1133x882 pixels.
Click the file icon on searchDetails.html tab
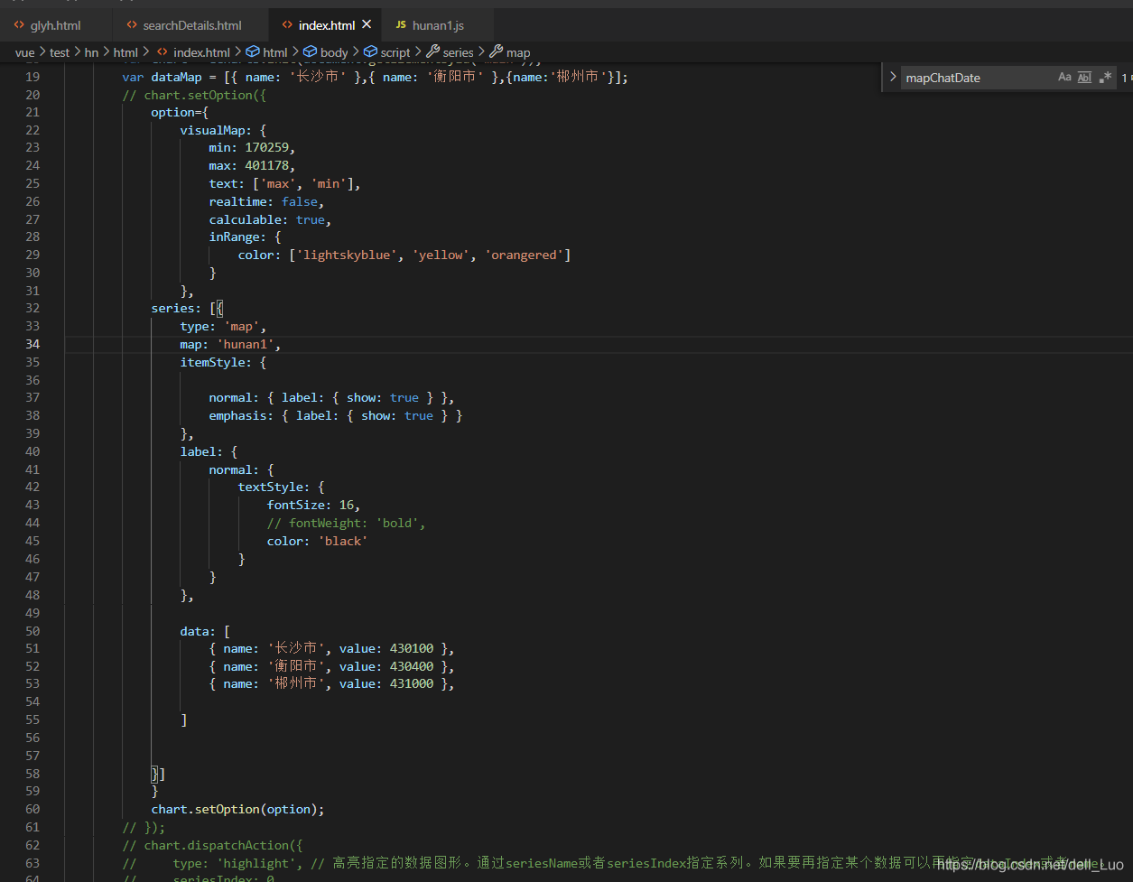click(133, 25)
